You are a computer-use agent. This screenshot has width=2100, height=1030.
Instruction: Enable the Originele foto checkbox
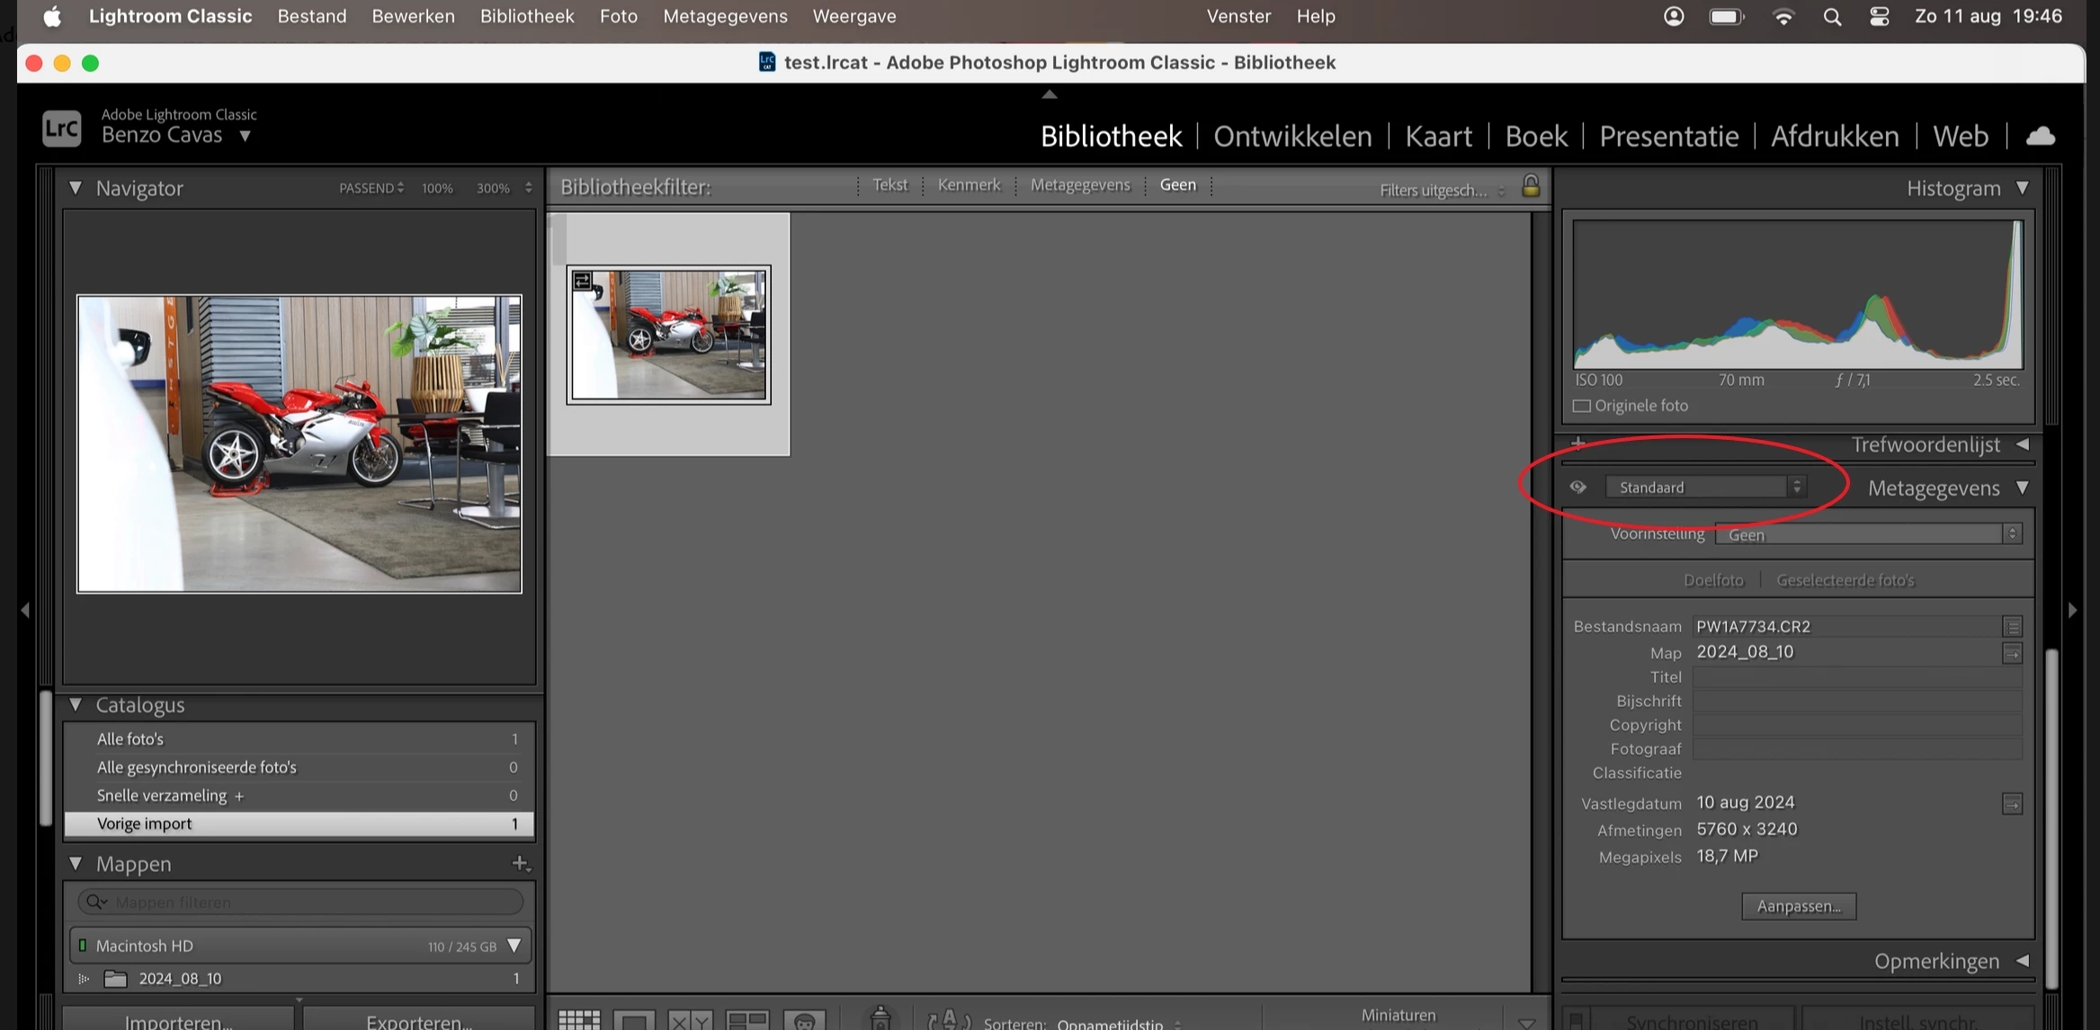point(1582,406)
